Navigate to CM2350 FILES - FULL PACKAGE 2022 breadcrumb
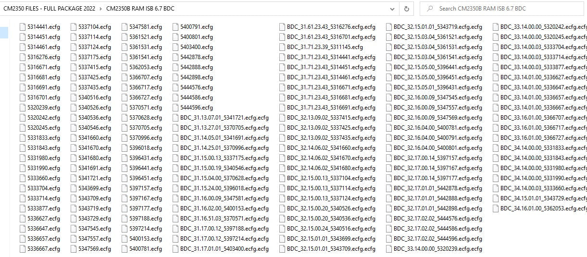 [50, 9]
